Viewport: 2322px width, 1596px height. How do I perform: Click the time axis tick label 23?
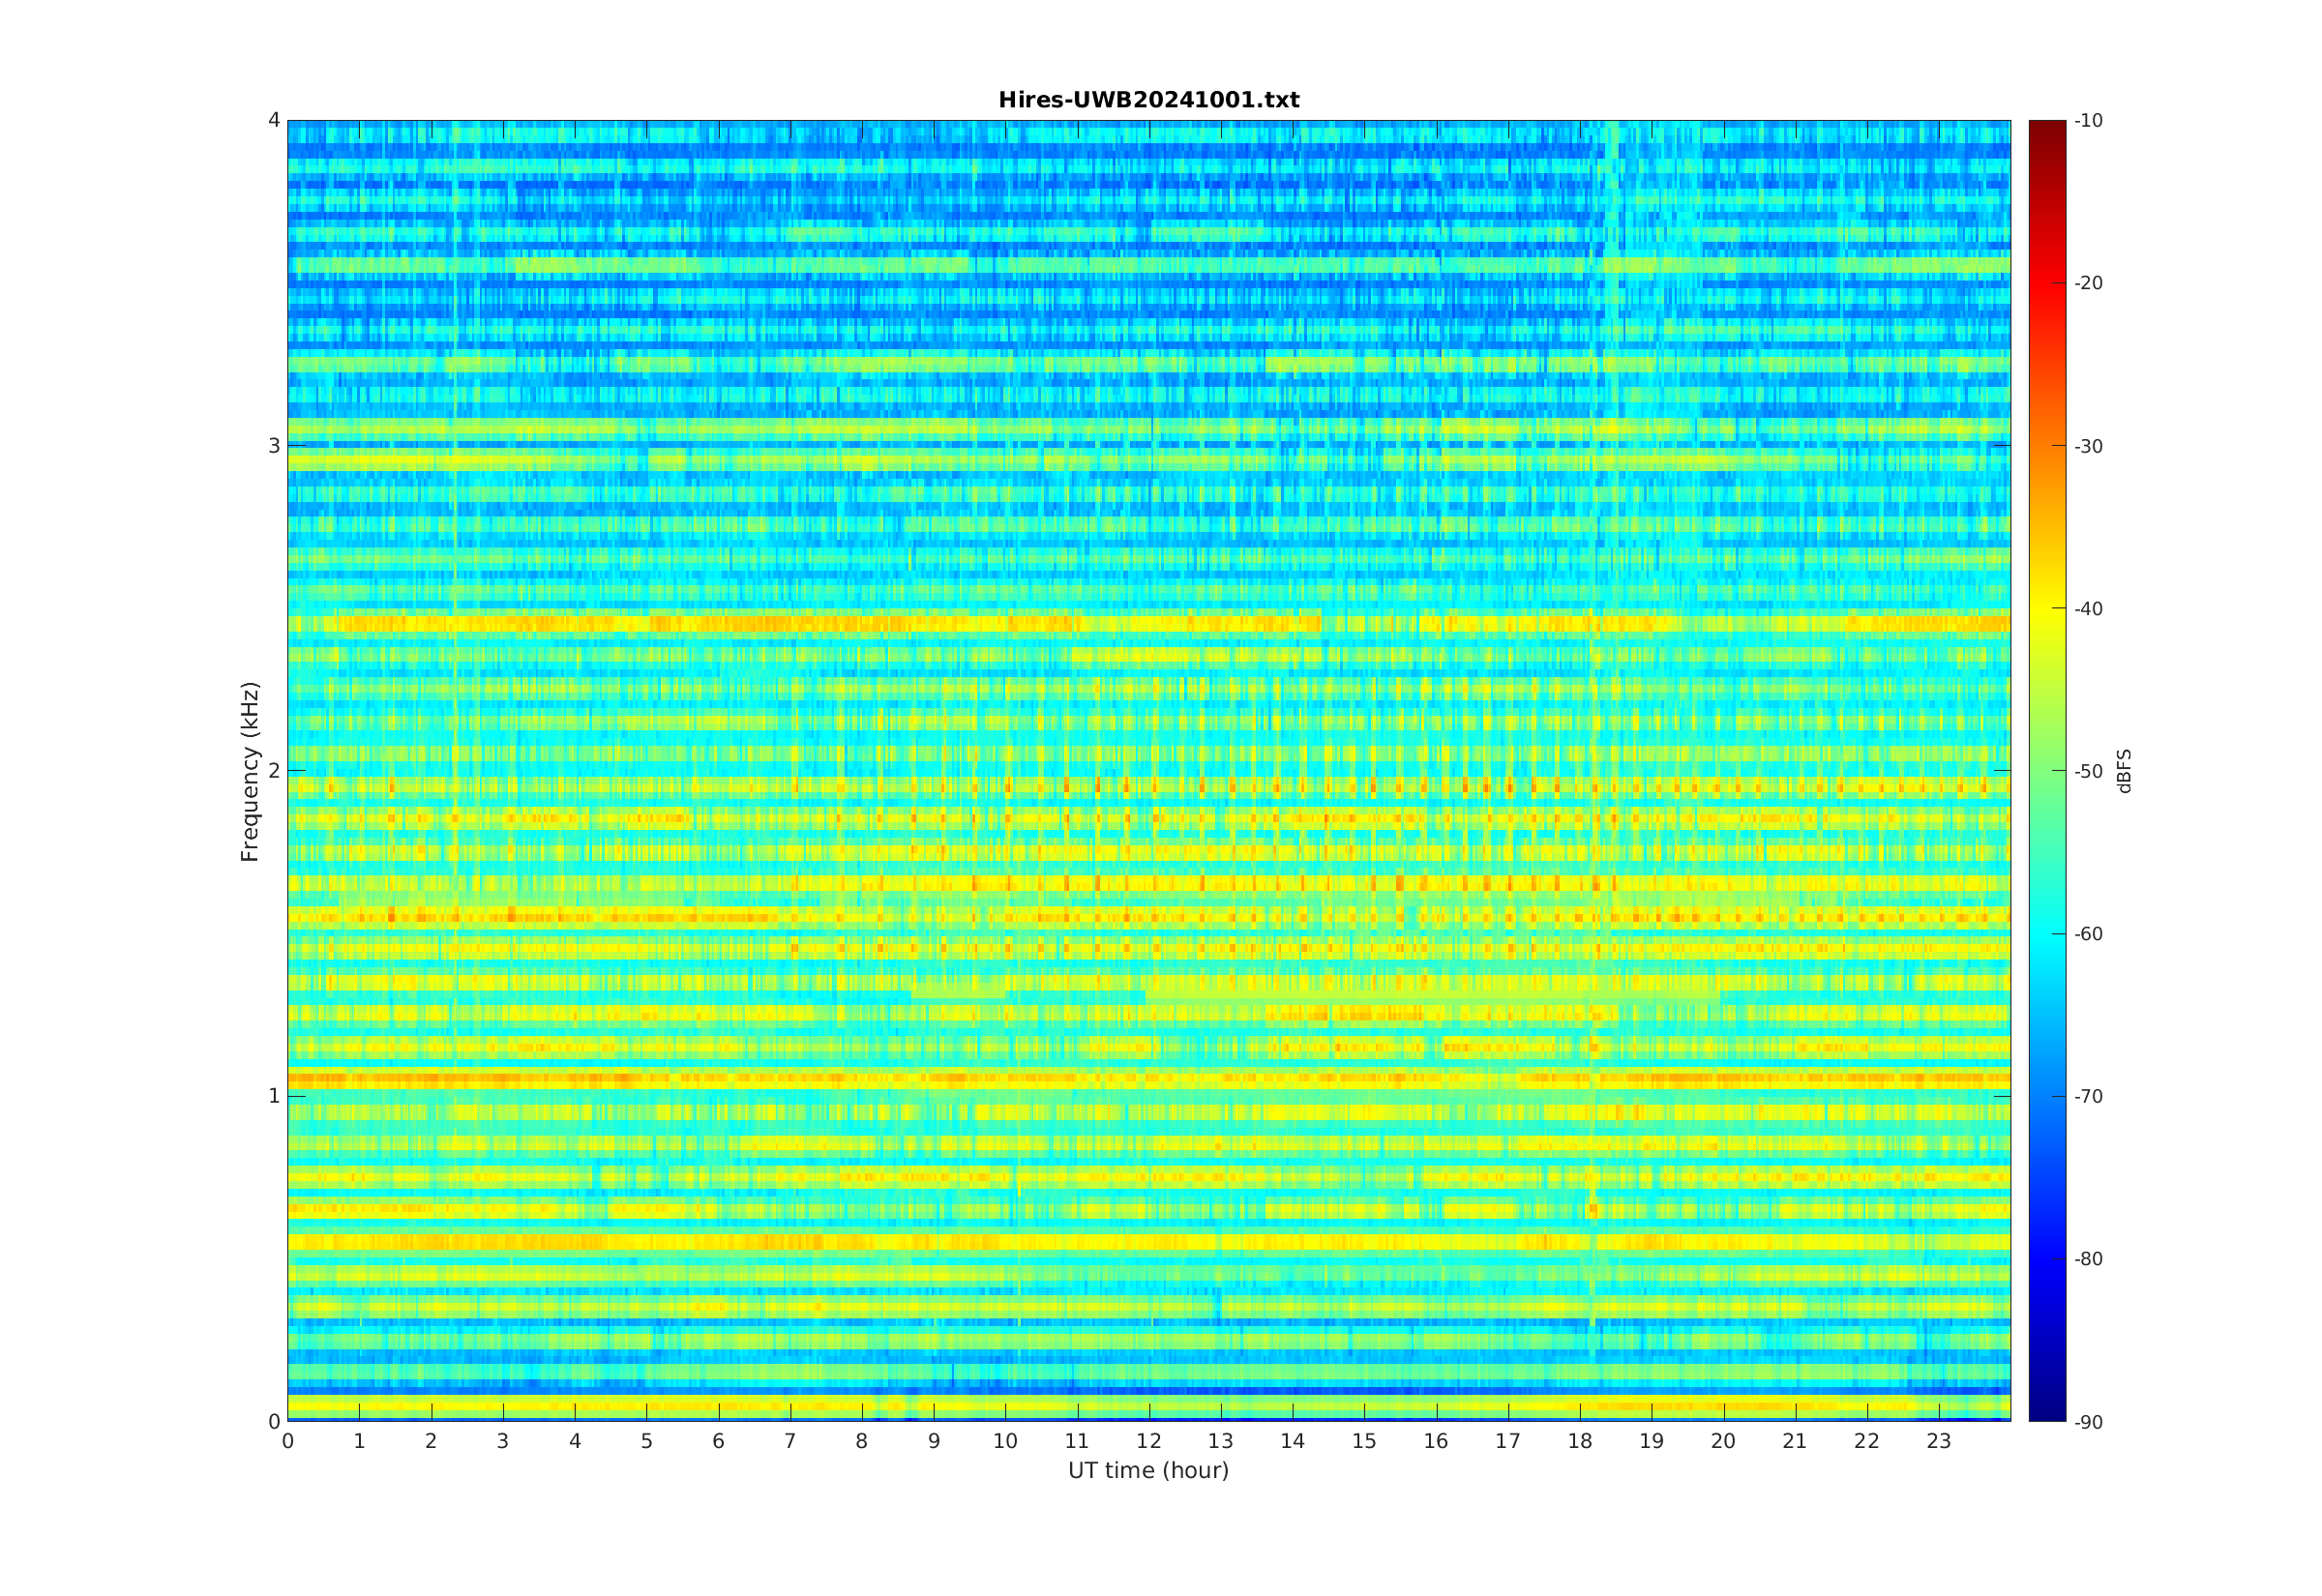pos(1939,1441)
